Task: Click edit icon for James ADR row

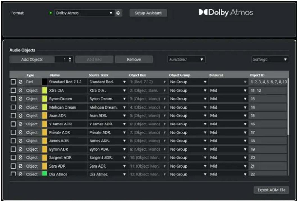Action: 21,141
